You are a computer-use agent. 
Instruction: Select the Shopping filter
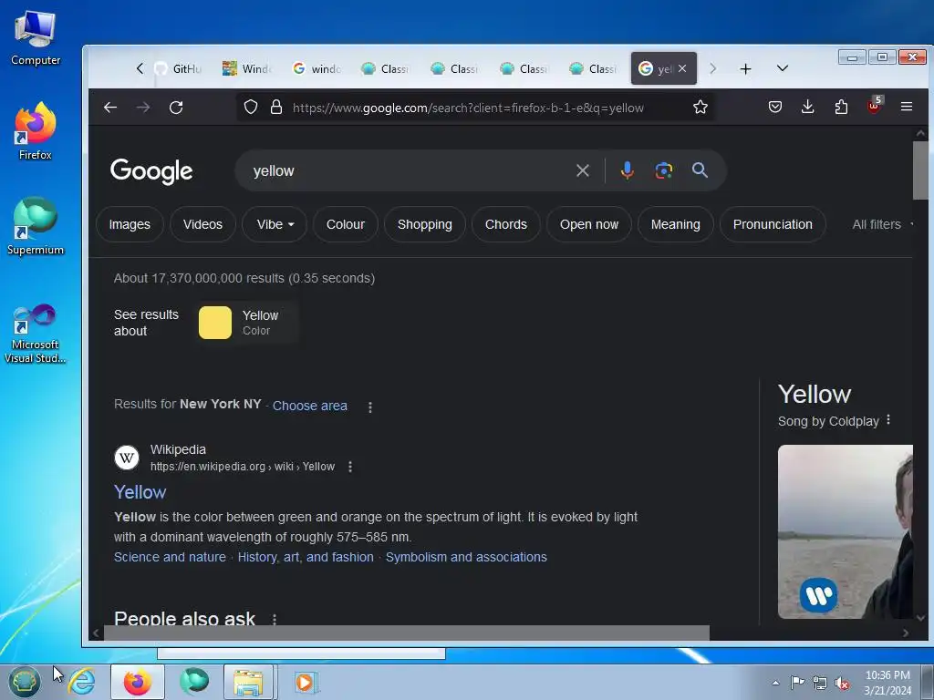tap(425, 224)
